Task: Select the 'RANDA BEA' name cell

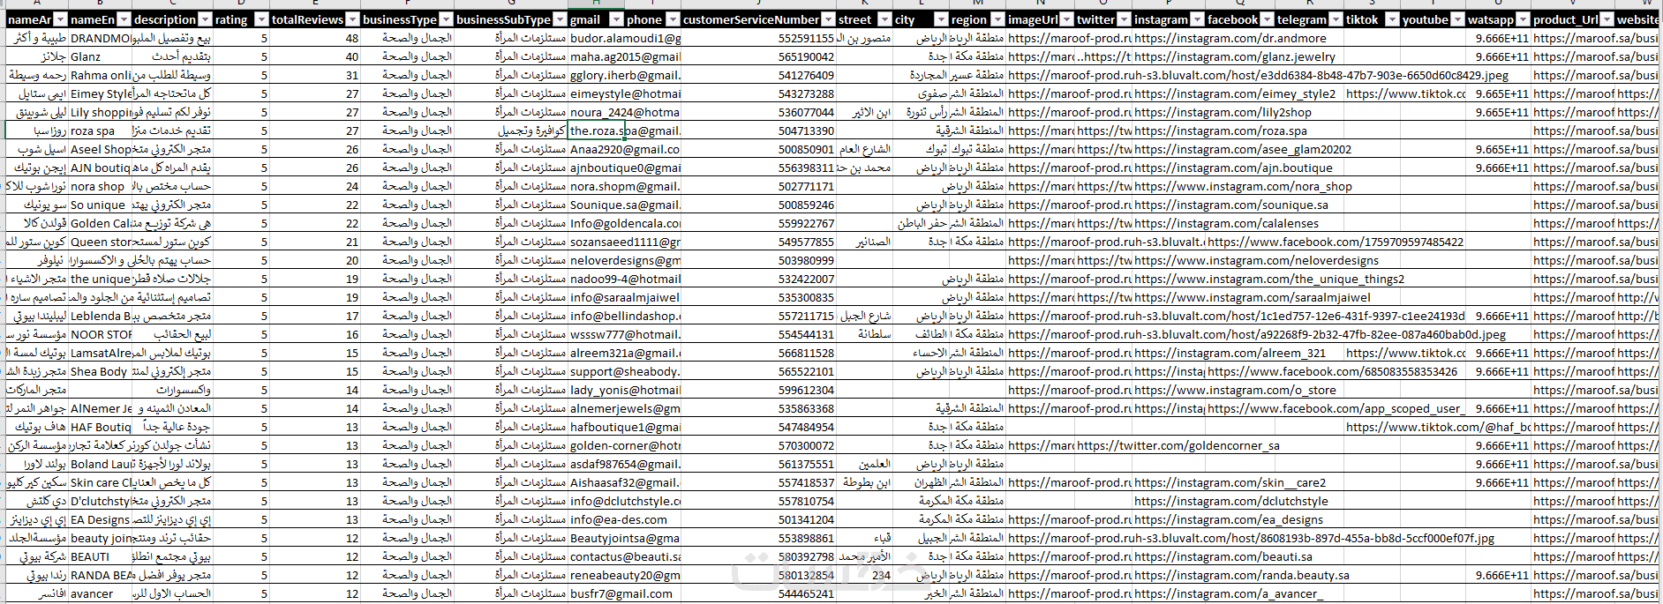Action: click(100, 575)
